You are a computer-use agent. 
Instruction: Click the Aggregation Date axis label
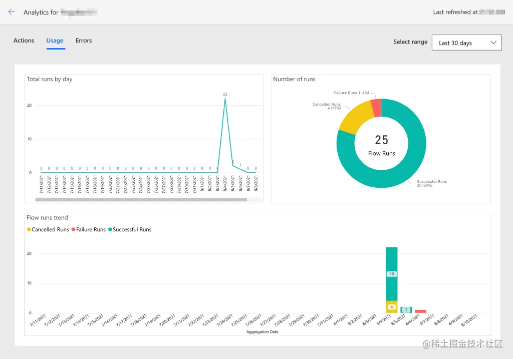(x=263, y=332)
